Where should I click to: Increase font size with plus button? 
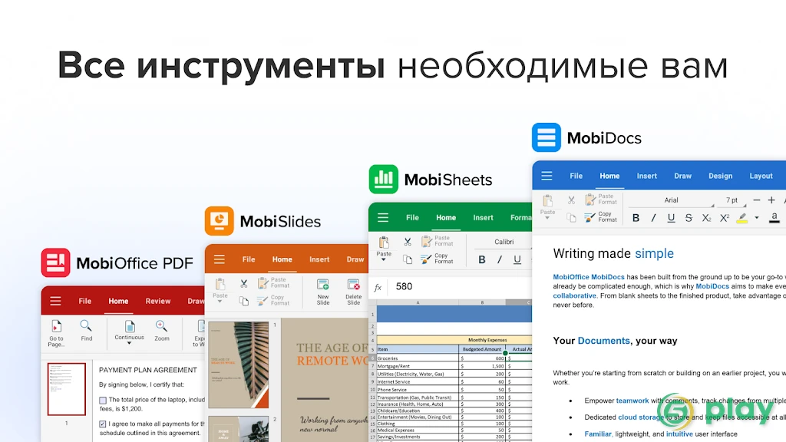(x=771, y=200)
